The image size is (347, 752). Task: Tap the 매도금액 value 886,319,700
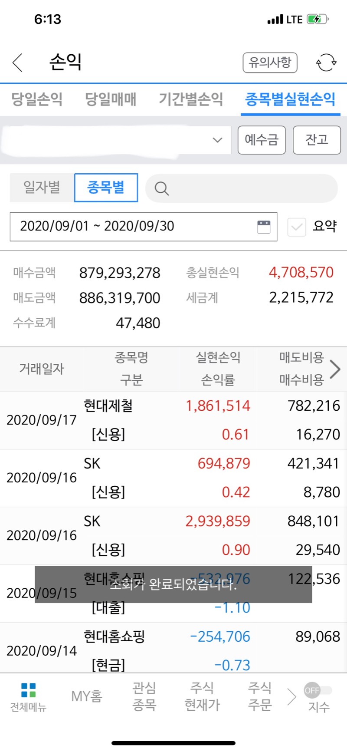pos(120,298)
